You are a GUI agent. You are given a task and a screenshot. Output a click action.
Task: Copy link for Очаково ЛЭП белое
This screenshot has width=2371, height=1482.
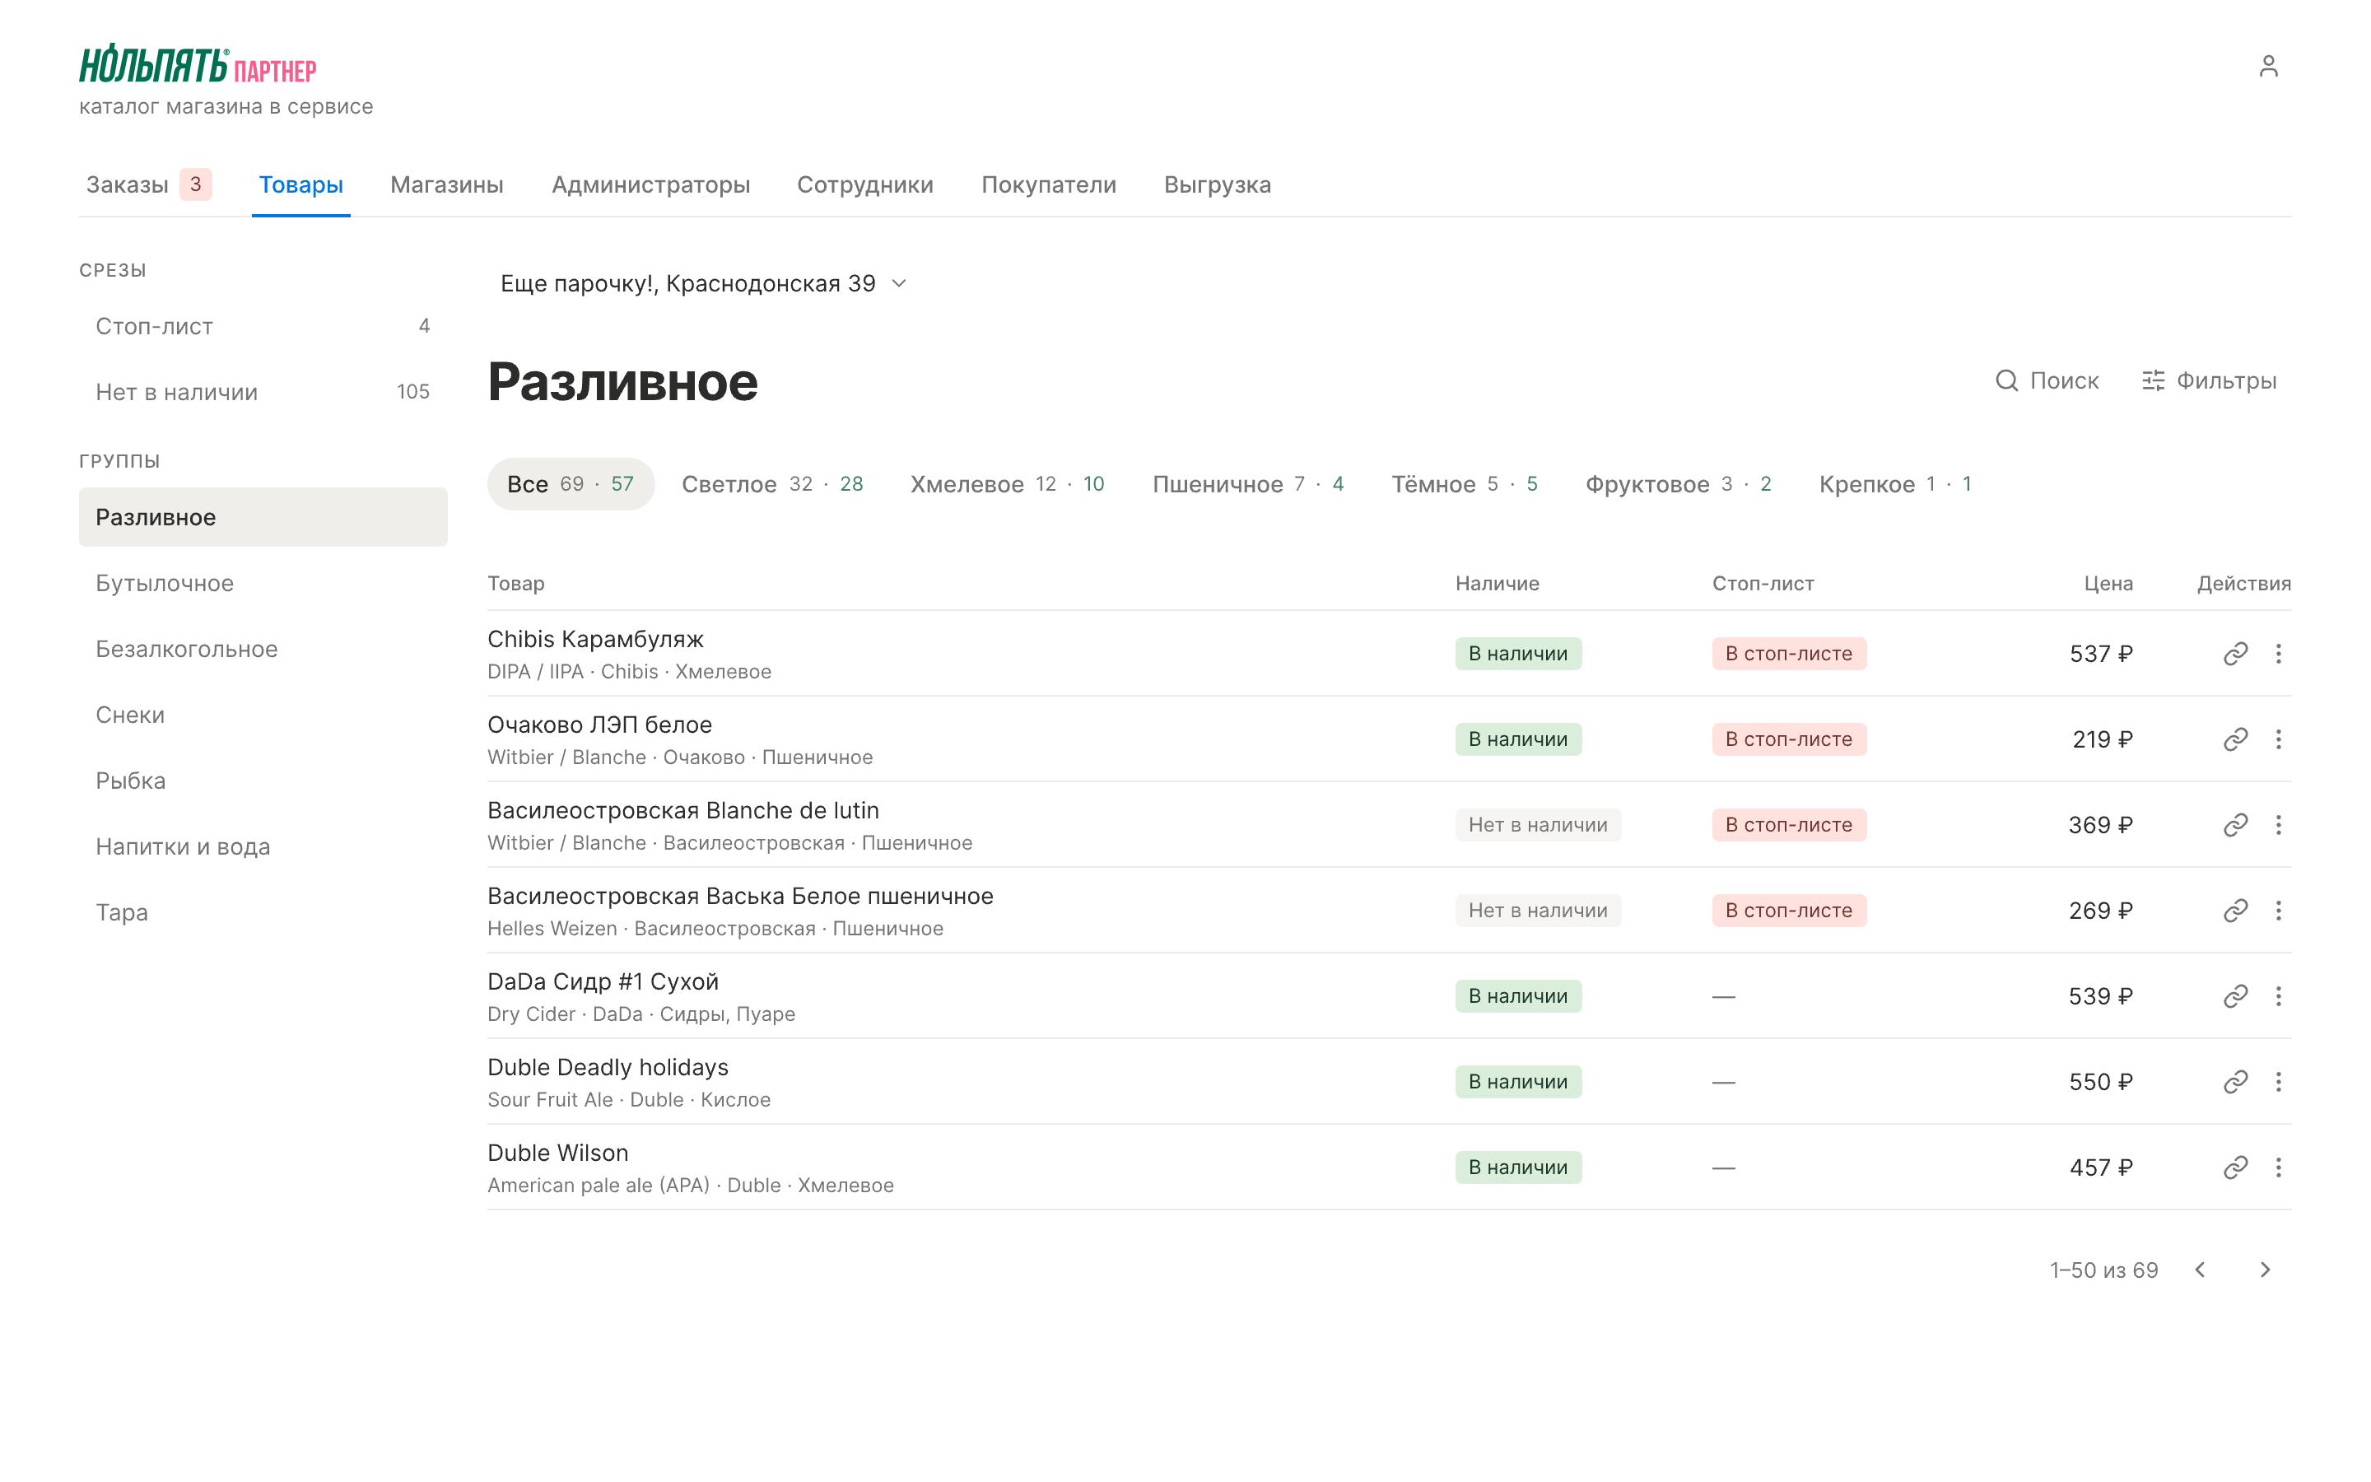[2235, 739]
